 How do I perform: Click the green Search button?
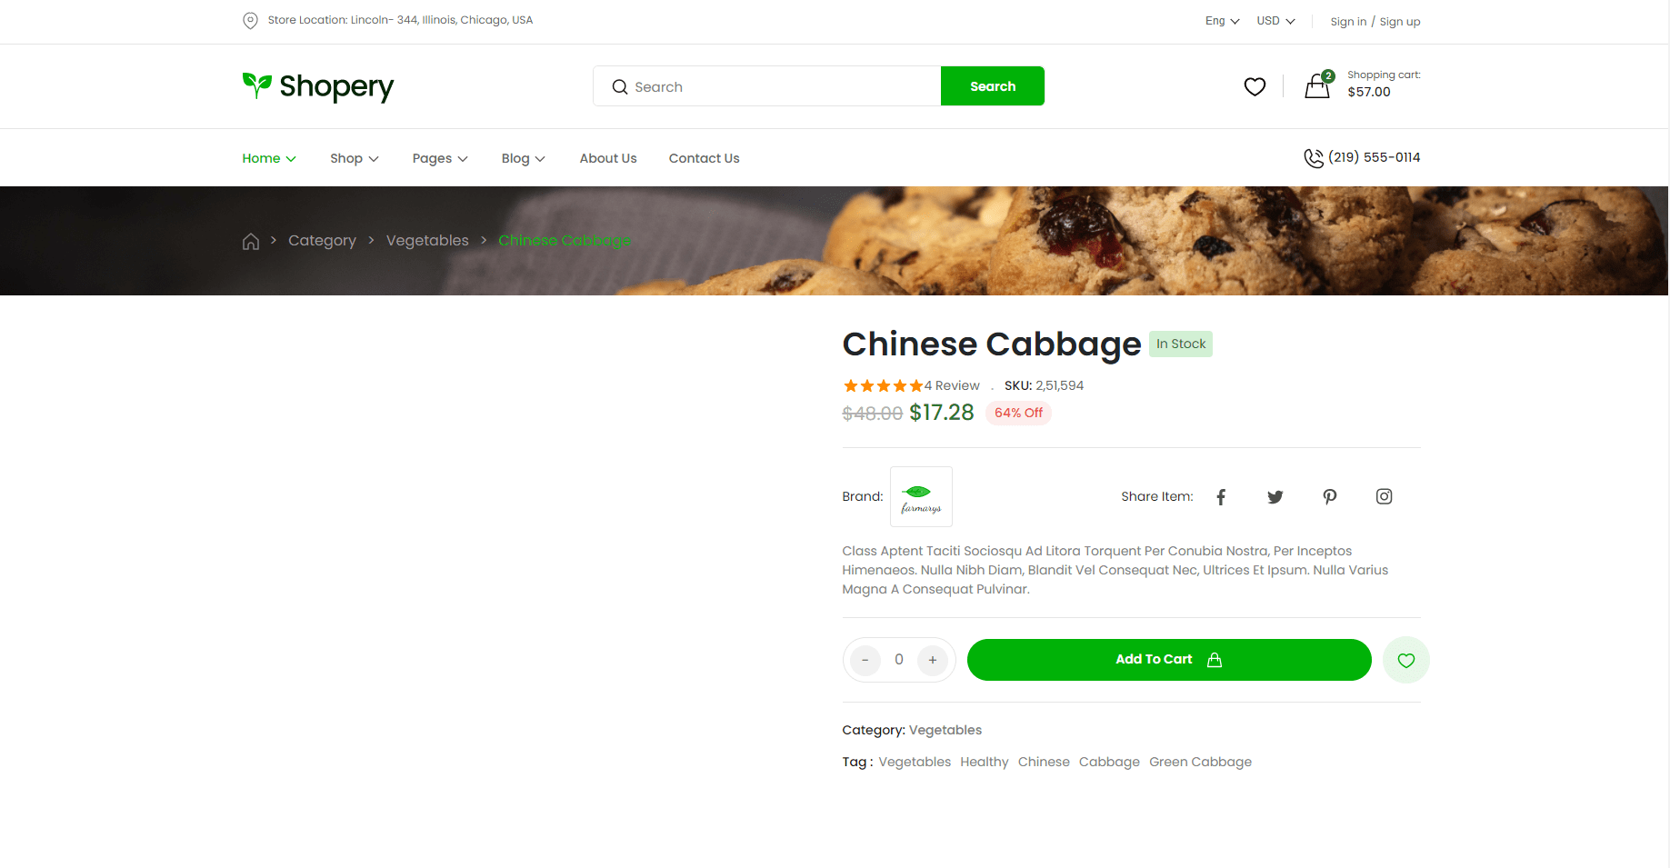992,86
